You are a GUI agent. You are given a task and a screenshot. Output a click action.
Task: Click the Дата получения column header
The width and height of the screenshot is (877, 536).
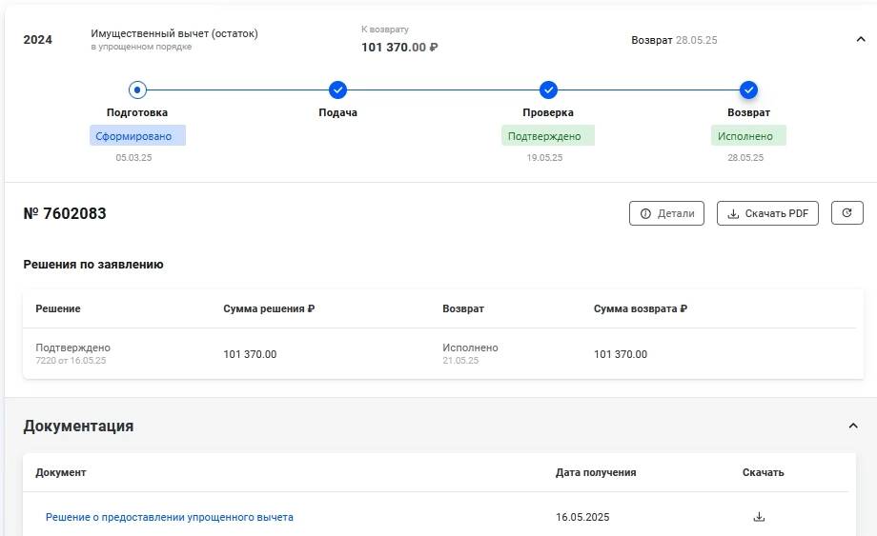[596, 472]
